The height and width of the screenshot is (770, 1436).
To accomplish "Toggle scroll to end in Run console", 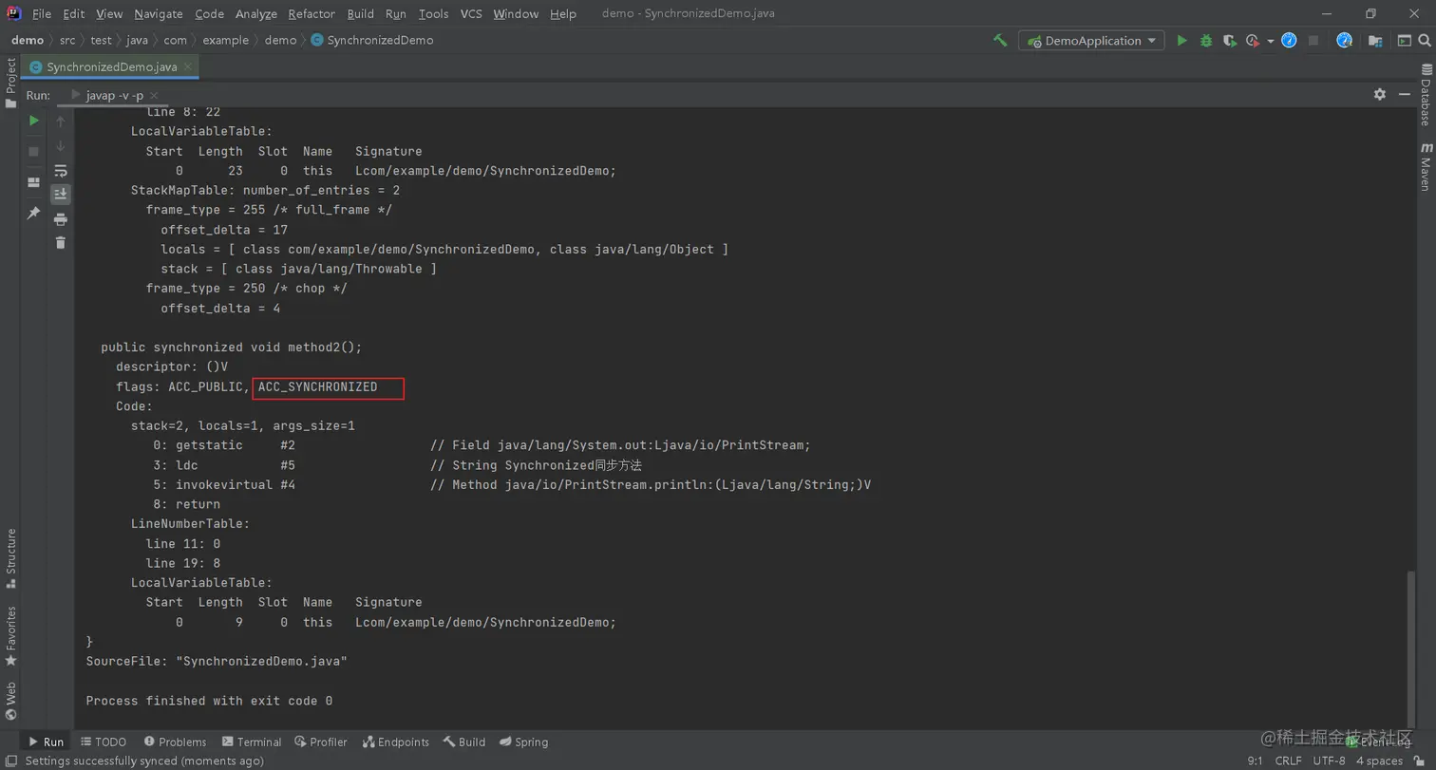I will point(61,194).
